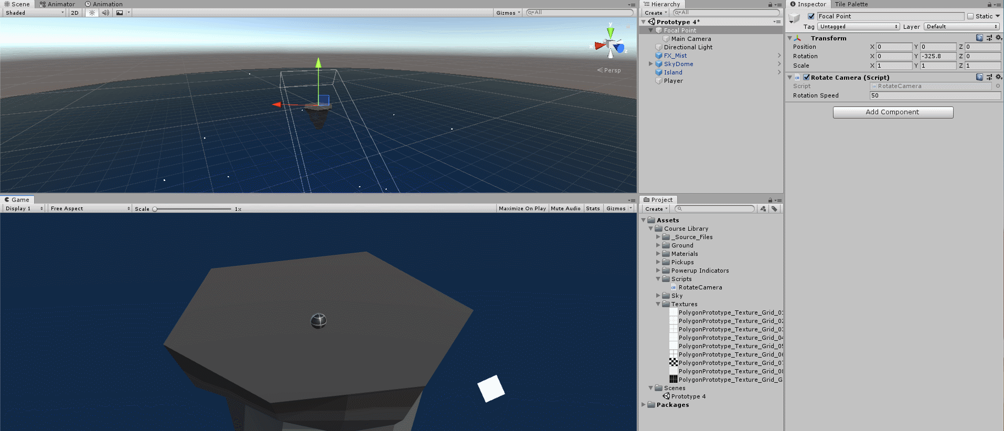Open Static flags dropdown arrow
This screenshot has width=1004, height=431.
998,16
